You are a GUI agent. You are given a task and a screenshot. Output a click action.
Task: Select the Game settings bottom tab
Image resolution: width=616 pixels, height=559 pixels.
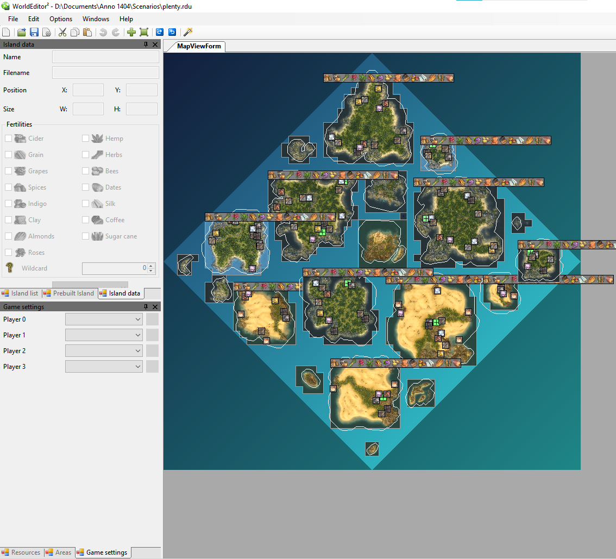[x=103, y=552]
